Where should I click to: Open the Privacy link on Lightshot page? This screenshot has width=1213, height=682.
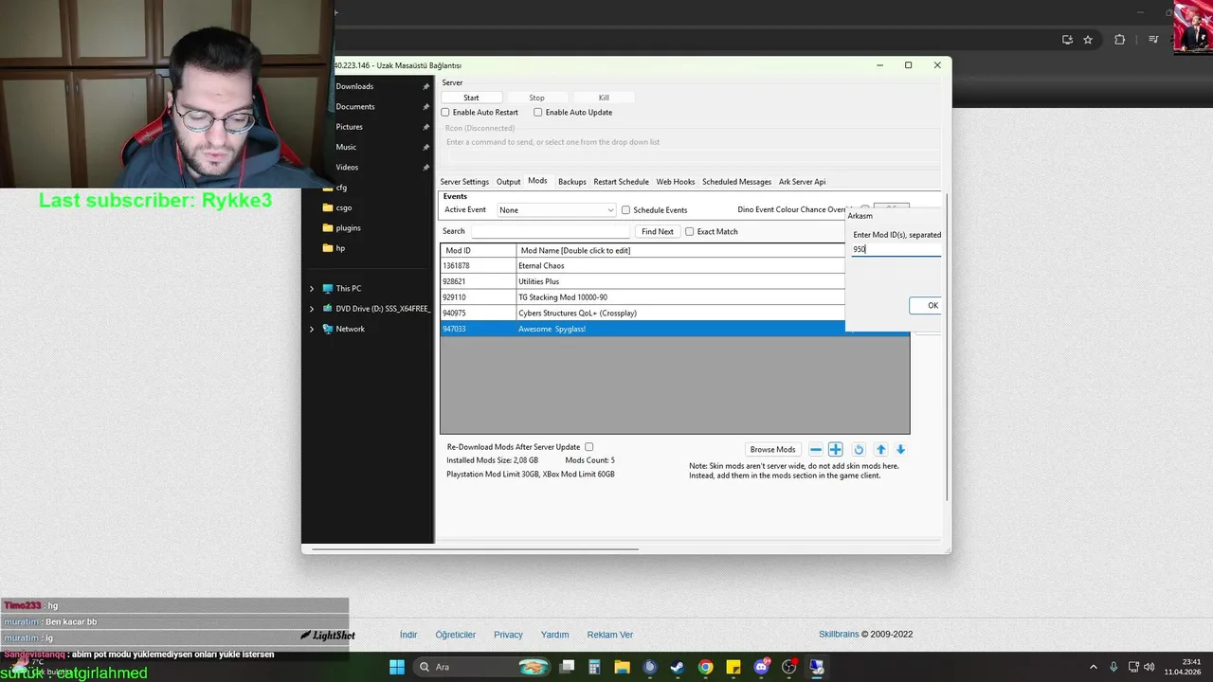coord(508,635)
